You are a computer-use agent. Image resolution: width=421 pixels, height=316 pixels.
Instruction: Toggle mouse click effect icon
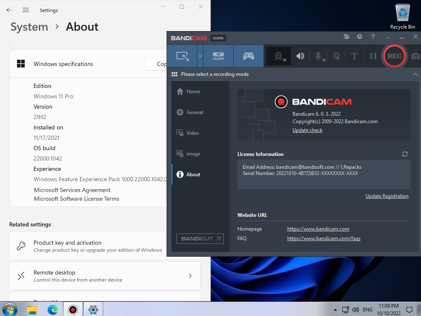(336, 56)
